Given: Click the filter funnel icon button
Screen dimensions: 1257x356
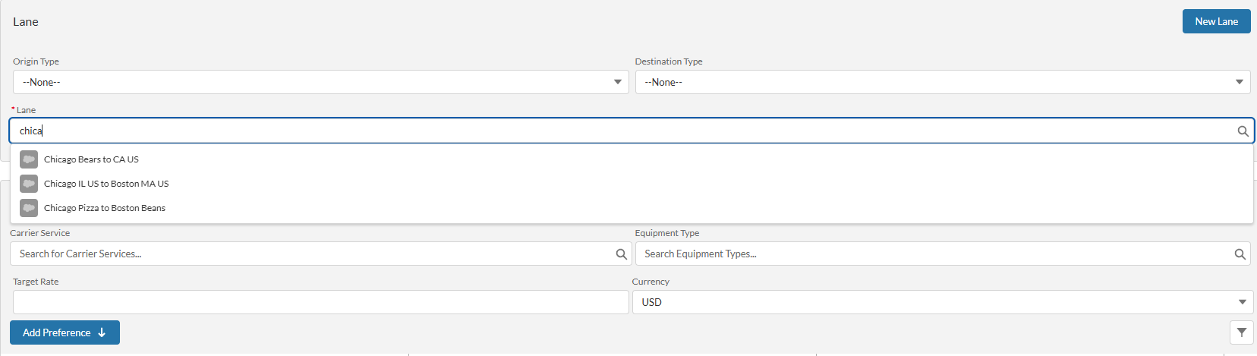Looking at the screenshot, I should coord(1241,332).
